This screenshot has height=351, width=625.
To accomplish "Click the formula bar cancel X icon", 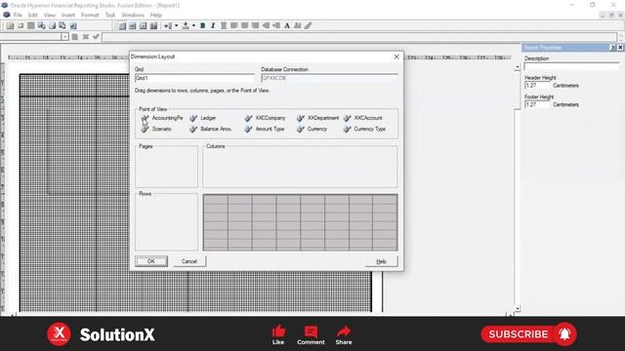I will [85, 37].
